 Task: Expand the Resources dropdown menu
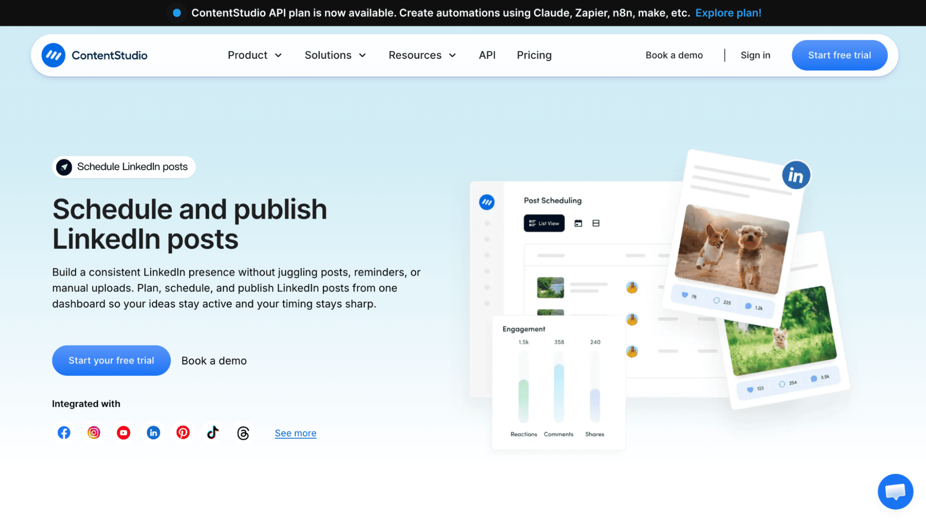[x=422, y=55]
